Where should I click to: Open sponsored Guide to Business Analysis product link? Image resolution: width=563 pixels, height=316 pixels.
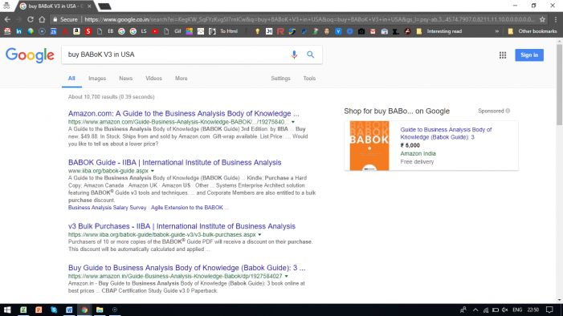pyautogui.click(x=446, y=133)
